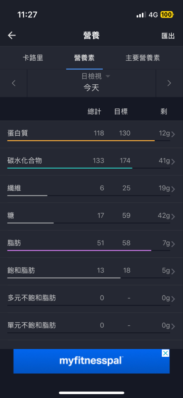Tap the 匯出 export button

168,36
